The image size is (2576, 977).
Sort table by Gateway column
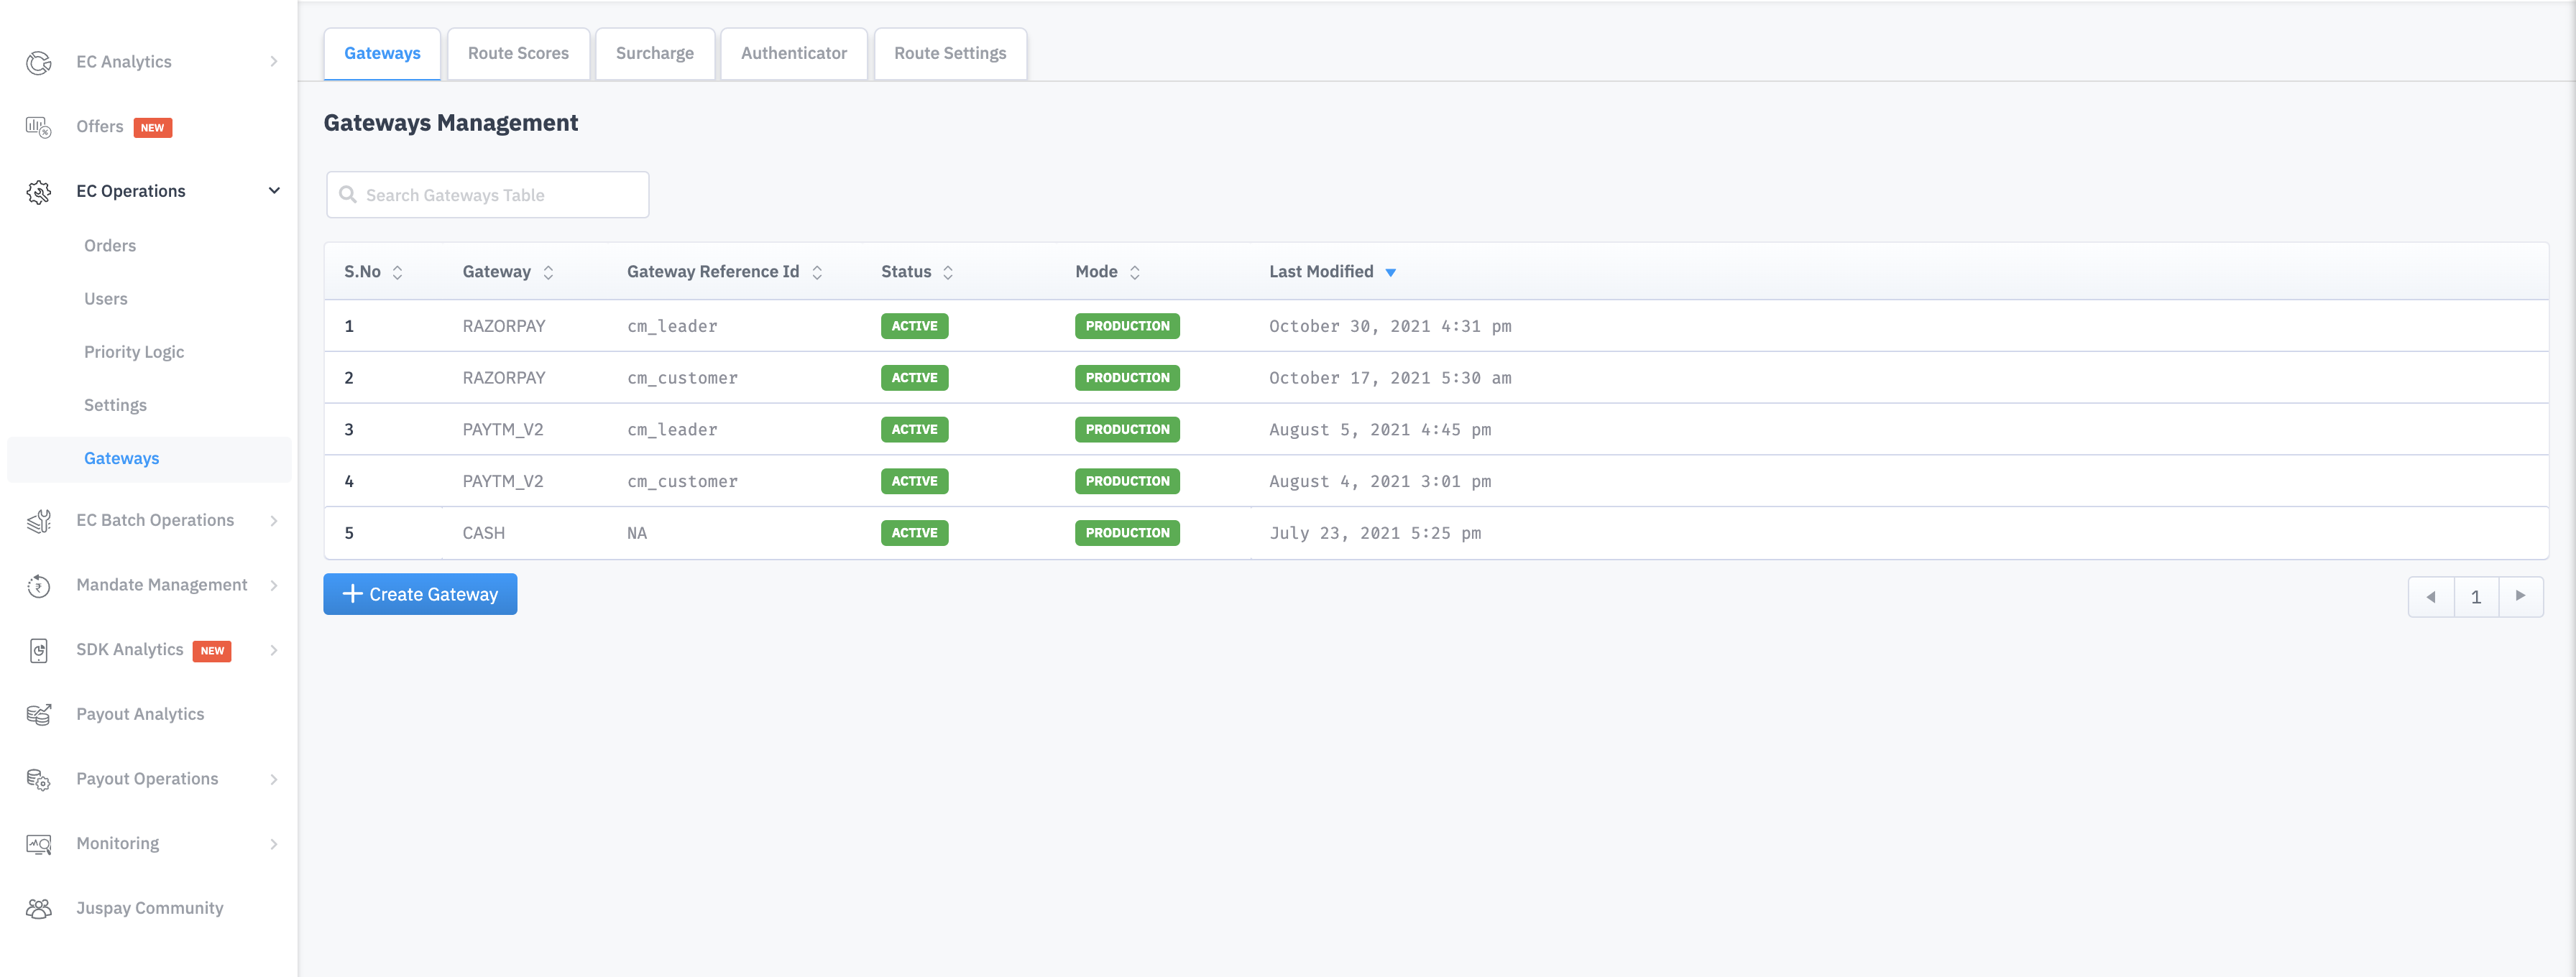(x=548, y=272)
